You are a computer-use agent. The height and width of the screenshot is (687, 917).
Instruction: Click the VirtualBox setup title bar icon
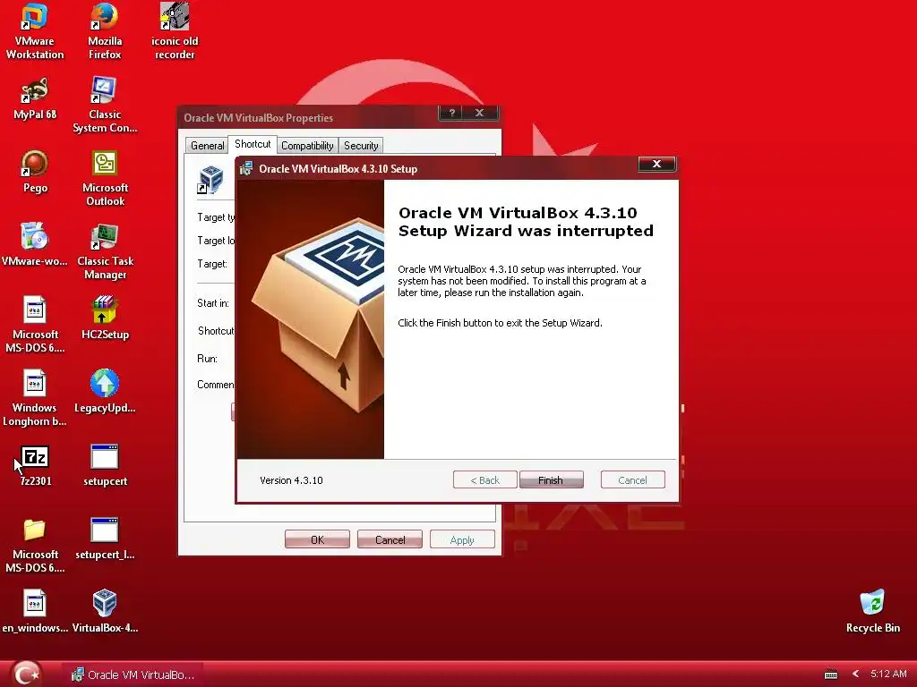[x=246, y=169]
